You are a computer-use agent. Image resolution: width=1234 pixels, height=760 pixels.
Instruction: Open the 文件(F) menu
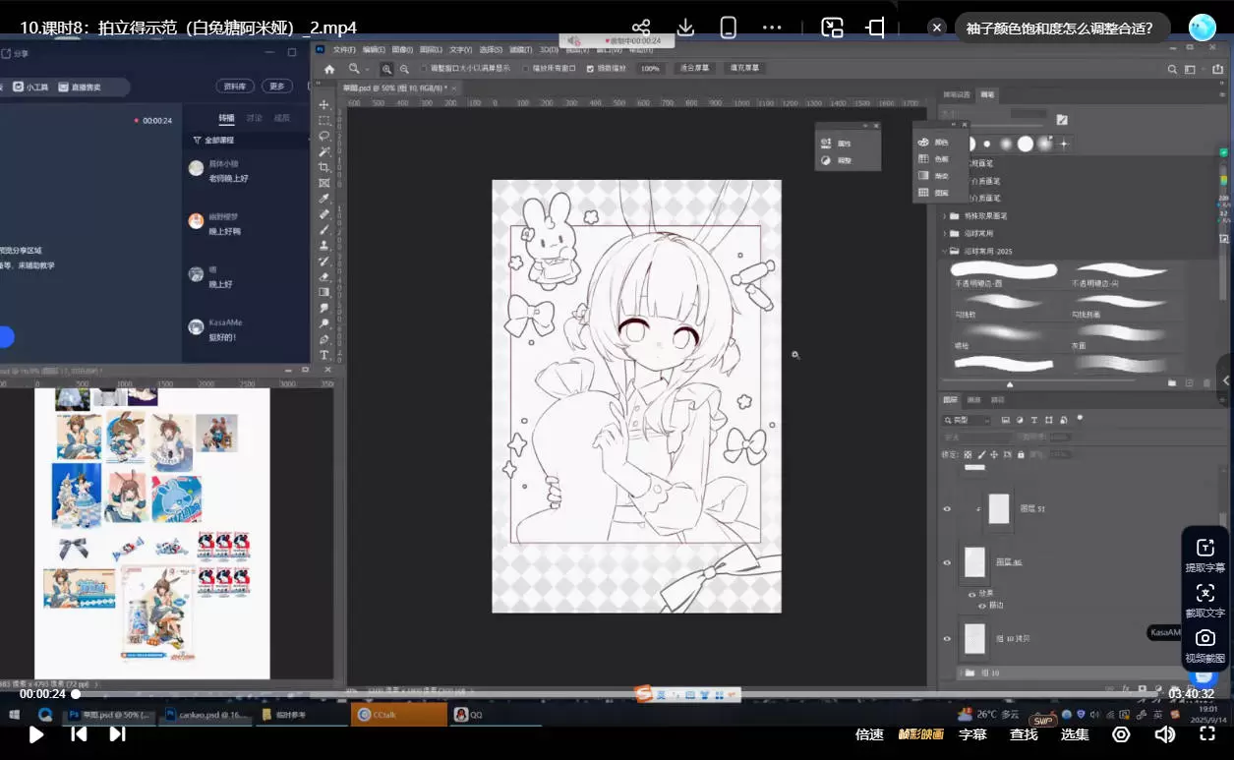coord(344,49)
